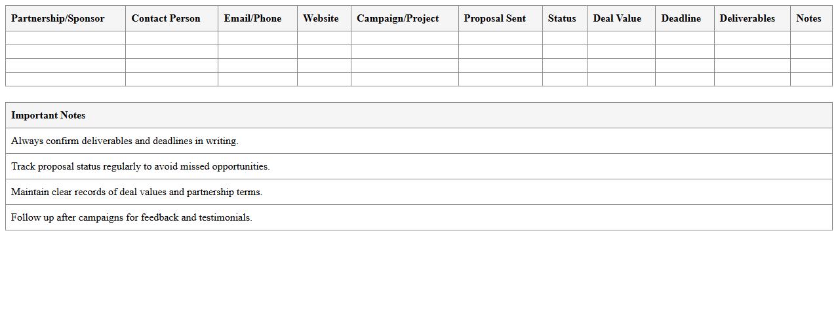Image resolution: width=838 pixels, height=328 pixels.
Task: Select the Contact Person column header
Action: [166, 18]
